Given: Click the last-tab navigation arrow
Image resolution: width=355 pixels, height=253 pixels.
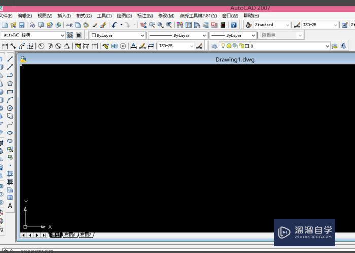Looking at the screenshot, I should click(x=44, y=235).
